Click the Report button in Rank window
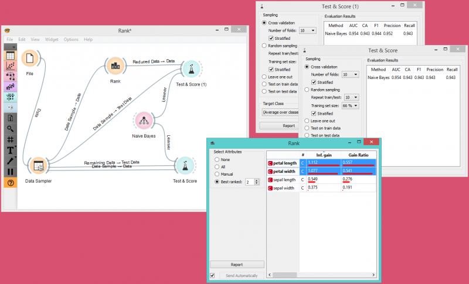Viewport: 469px width, 284px height. (x=237, y=265)
